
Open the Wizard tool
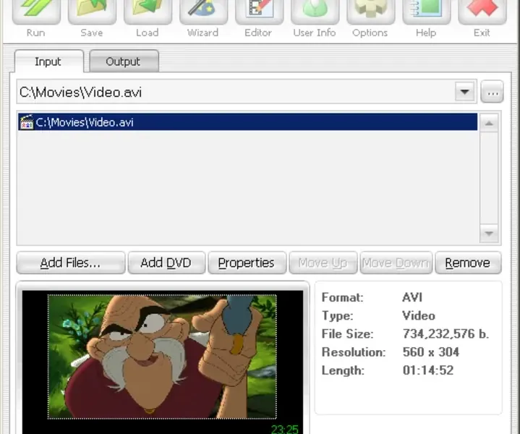pos(203,12)
